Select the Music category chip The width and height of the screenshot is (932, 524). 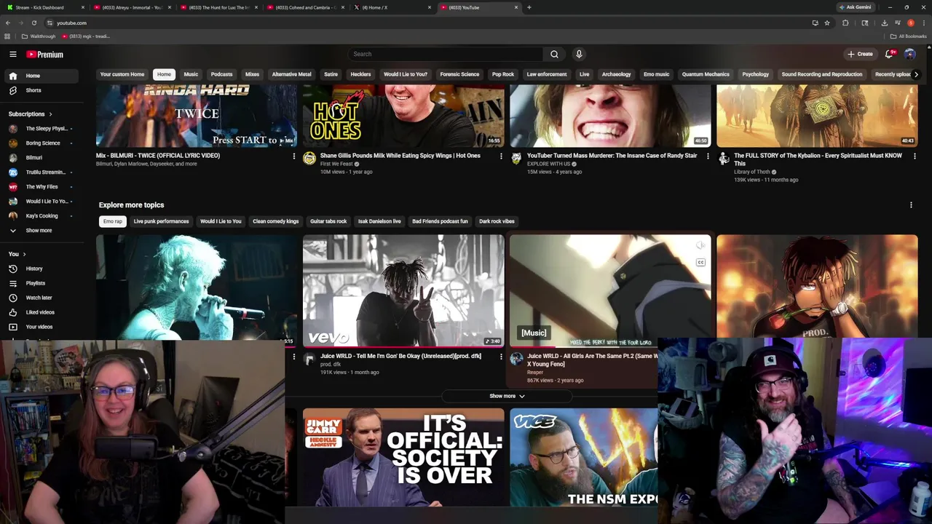tap(191, 74)
